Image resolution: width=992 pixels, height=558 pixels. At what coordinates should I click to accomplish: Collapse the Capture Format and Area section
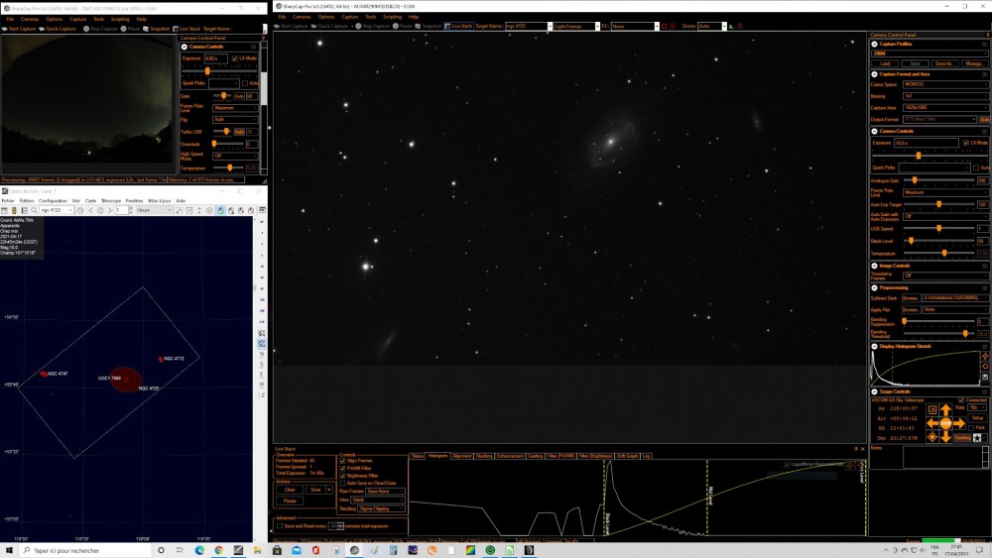pyautogui.click(x=874, y=74)
